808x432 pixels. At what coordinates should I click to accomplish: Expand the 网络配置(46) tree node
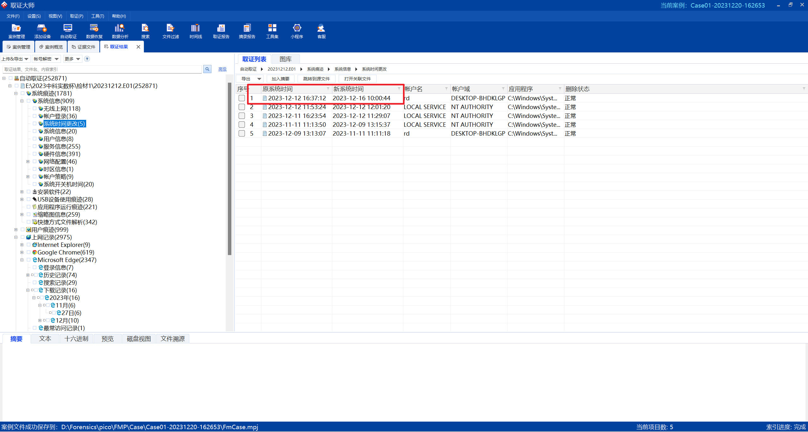(28, 161)
